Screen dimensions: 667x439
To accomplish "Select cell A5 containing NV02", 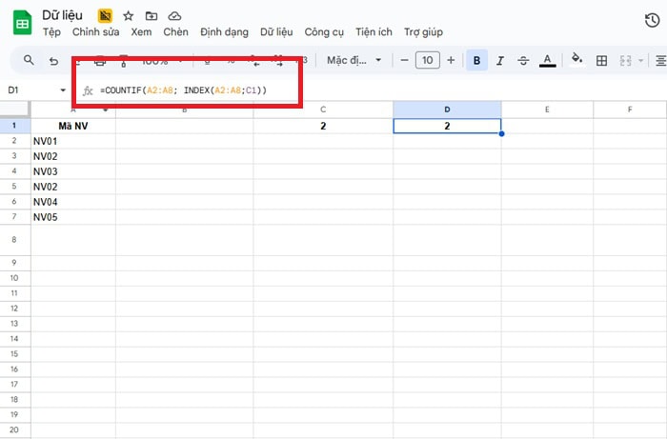I will tap(73, 187).
